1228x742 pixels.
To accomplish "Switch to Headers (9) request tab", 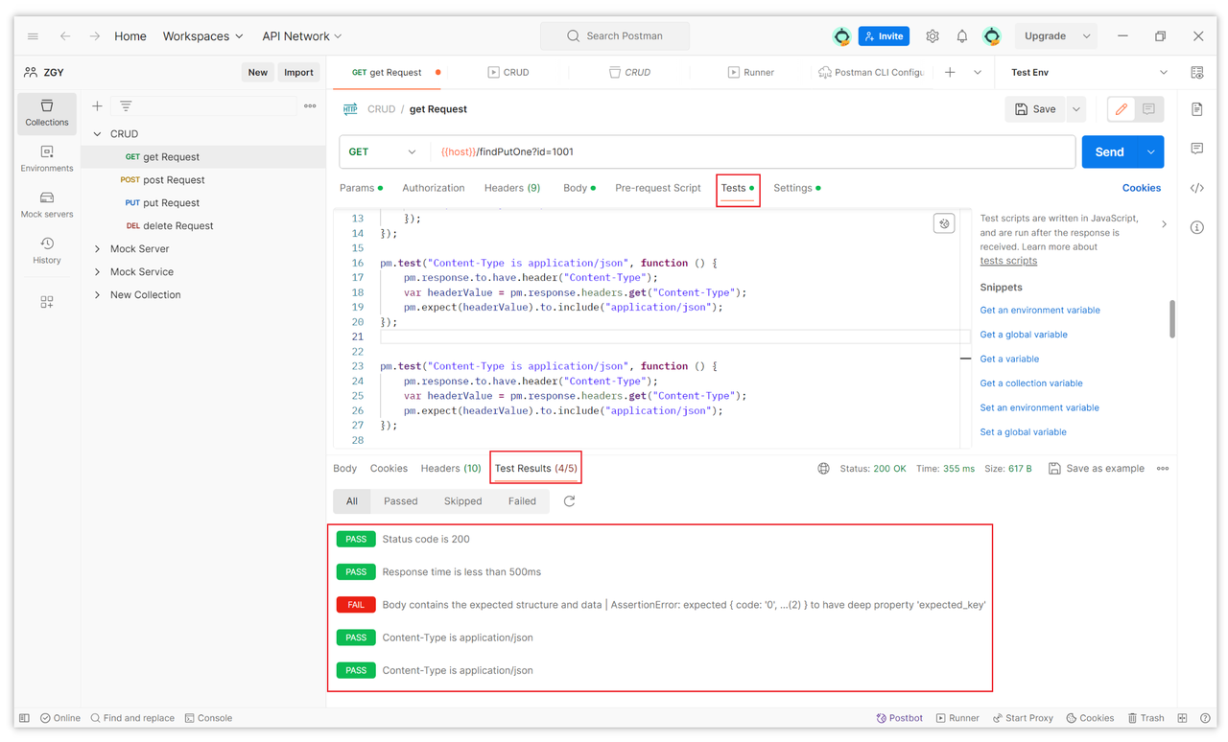I will [511, 188].
